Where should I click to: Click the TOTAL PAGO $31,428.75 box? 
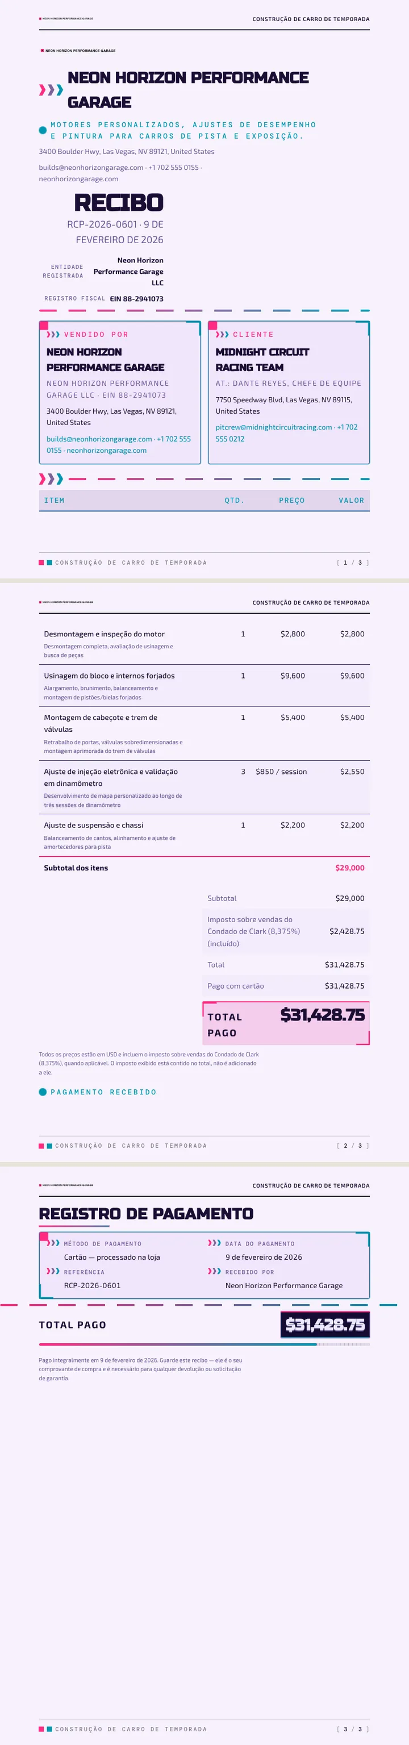click(286, 1023)
